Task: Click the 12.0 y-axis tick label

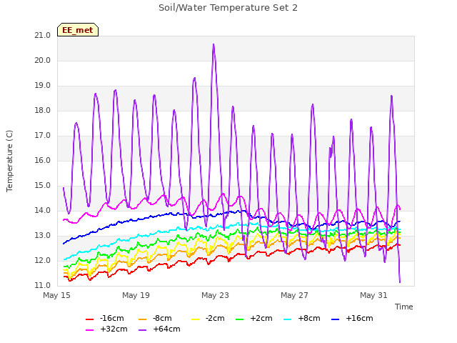Action: (43, 261)
